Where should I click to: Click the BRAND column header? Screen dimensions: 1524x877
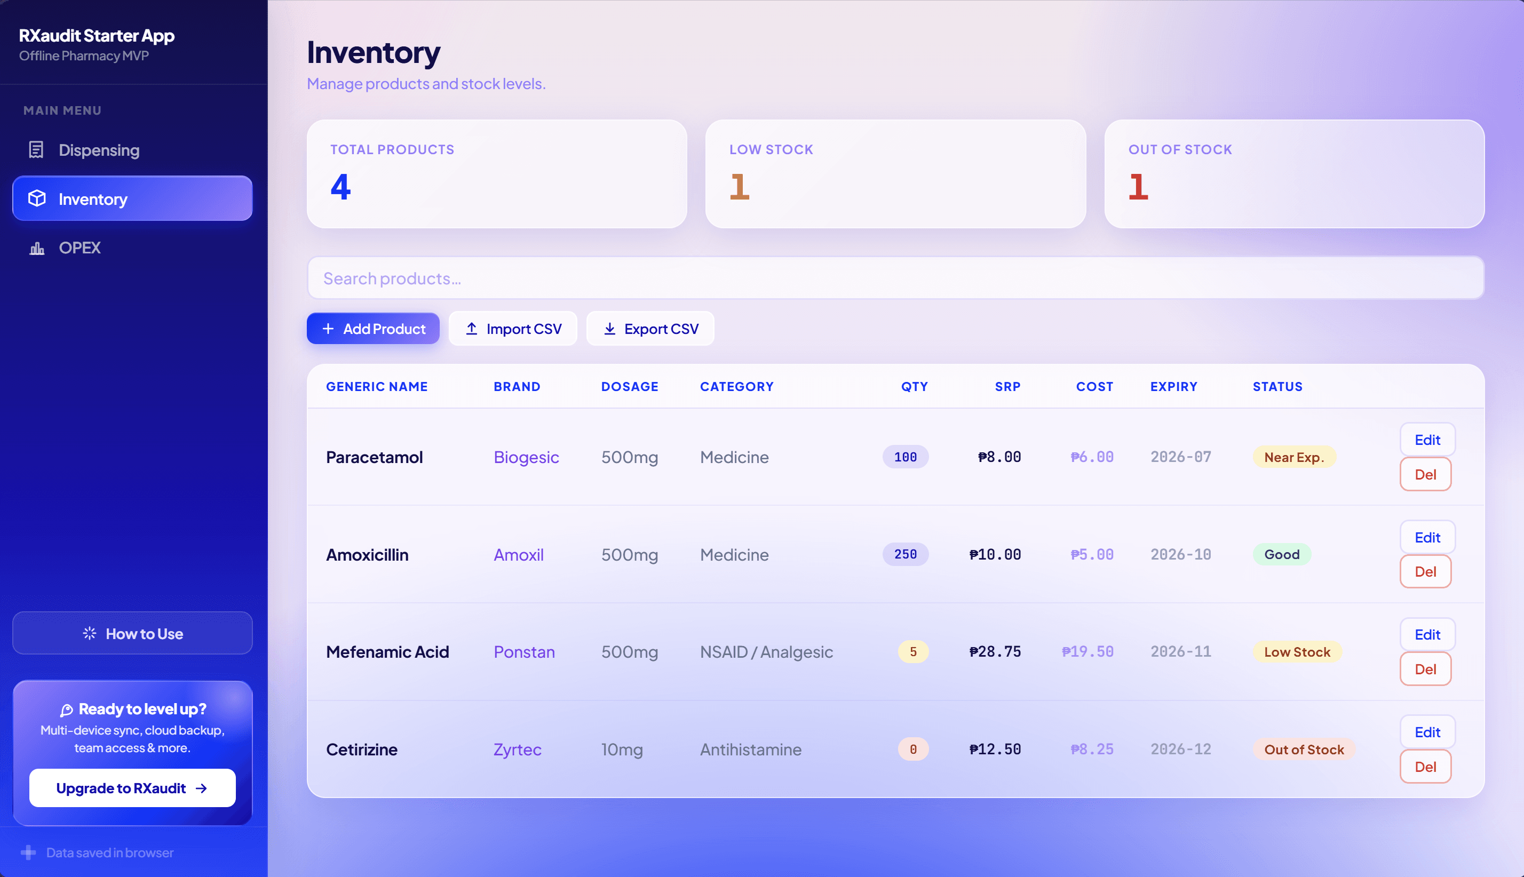tap(517, 387)
